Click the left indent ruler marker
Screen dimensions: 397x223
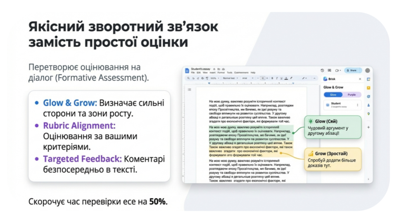click(209, 83)
